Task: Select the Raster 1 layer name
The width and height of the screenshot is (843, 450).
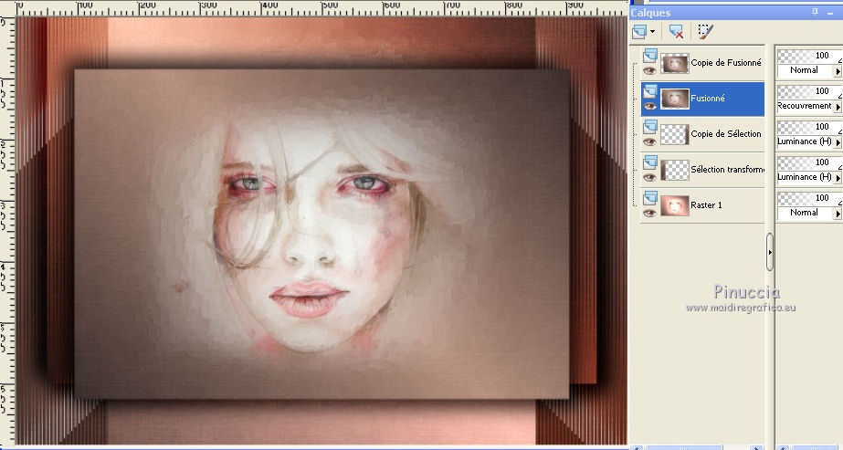Action: point(706,205)
